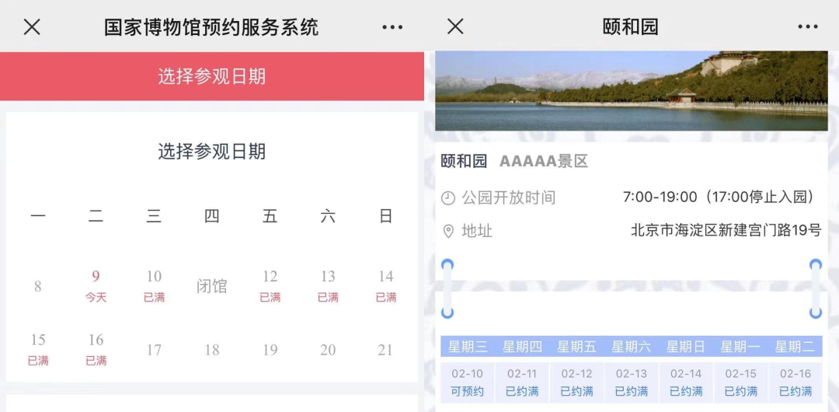The width and height of the screenshot is (839, 412).
Task: Choose the 02-12 已约满 slot
Action: [576, 382]
